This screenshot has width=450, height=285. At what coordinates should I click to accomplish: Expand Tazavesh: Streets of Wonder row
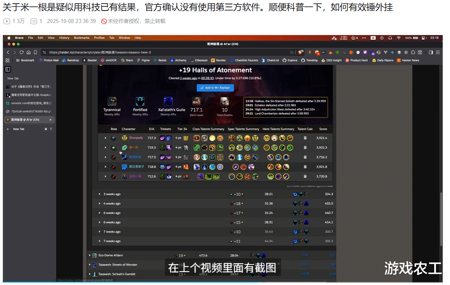click(x=90, y=264)
